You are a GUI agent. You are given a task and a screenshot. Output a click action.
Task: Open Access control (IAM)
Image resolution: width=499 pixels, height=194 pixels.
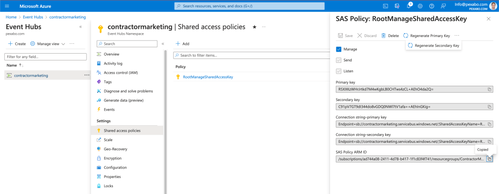tap(121, 73)
